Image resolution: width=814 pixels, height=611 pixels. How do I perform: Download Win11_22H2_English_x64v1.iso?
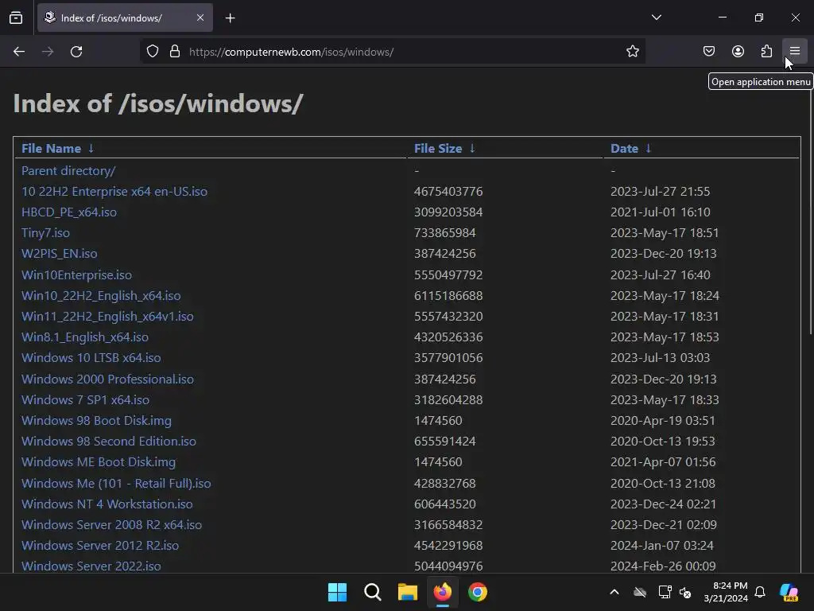(107, 317)
